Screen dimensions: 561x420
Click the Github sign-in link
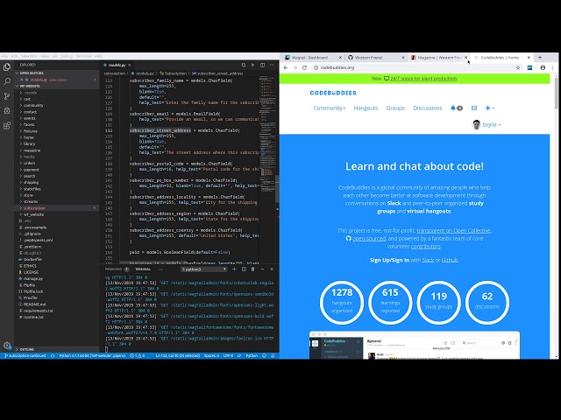450,260
